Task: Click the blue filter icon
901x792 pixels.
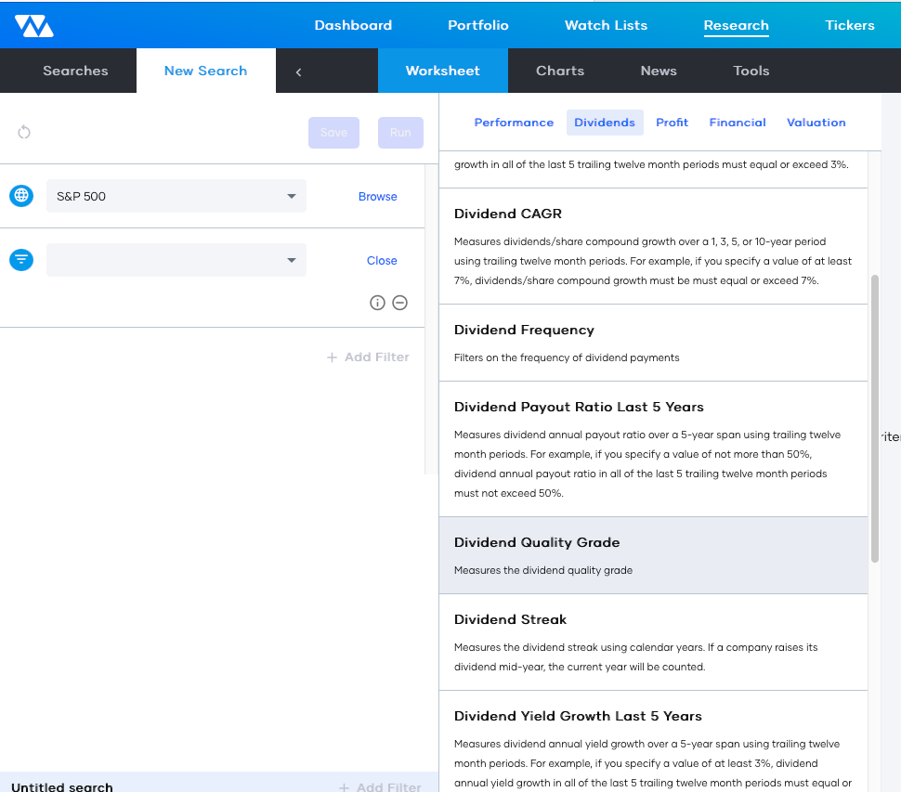Action: pos(21,260)
